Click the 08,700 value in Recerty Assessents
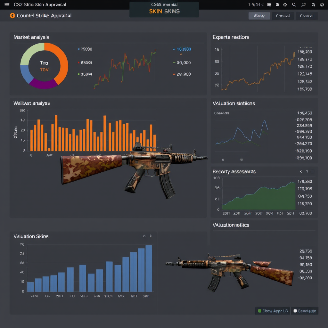This screenshot has height=328, width=328. pos(305,213)
